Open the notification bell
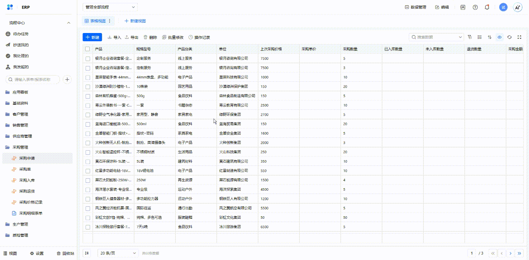This screenshot has width=529, height=260. [x=487, y=7]
